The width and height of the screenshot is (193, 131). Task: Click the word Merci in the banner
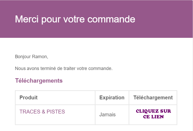[27, 19]
